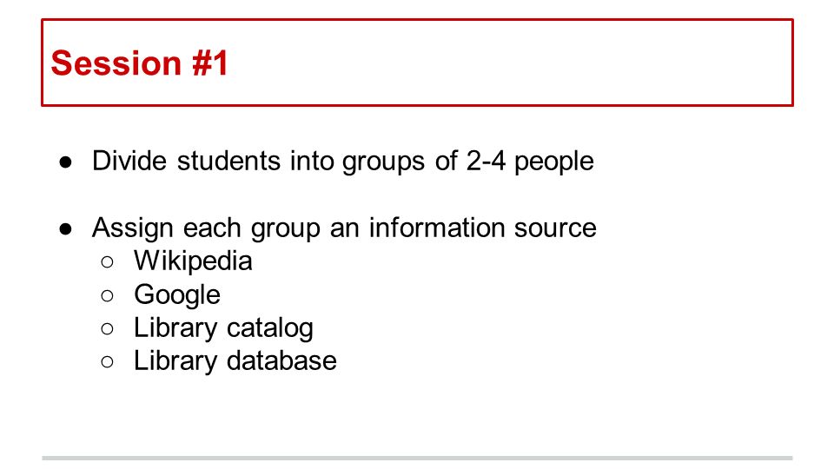Click the word "Divide" in first bullet

click(x=129, y=161)
